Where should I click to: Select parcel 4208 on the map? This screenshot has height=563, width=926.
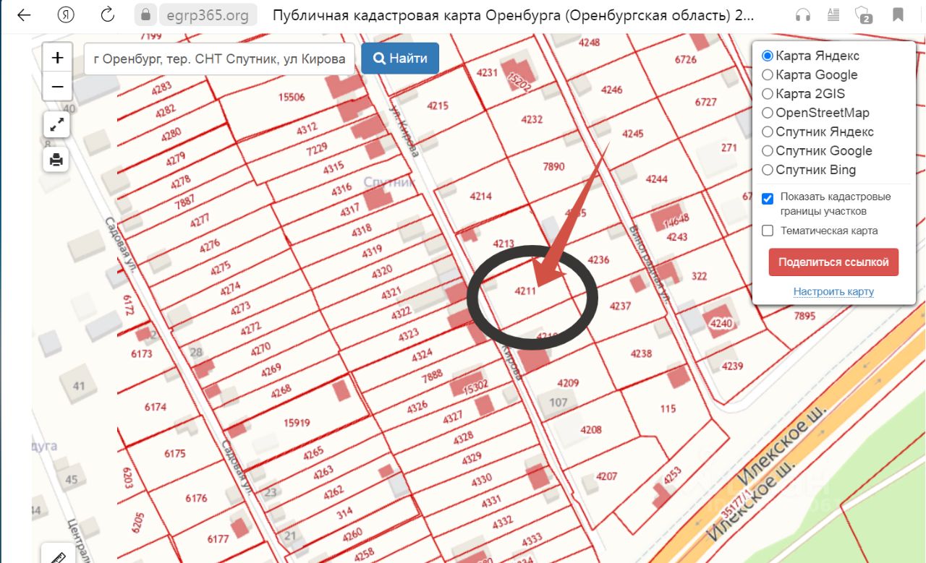[590, 429]
